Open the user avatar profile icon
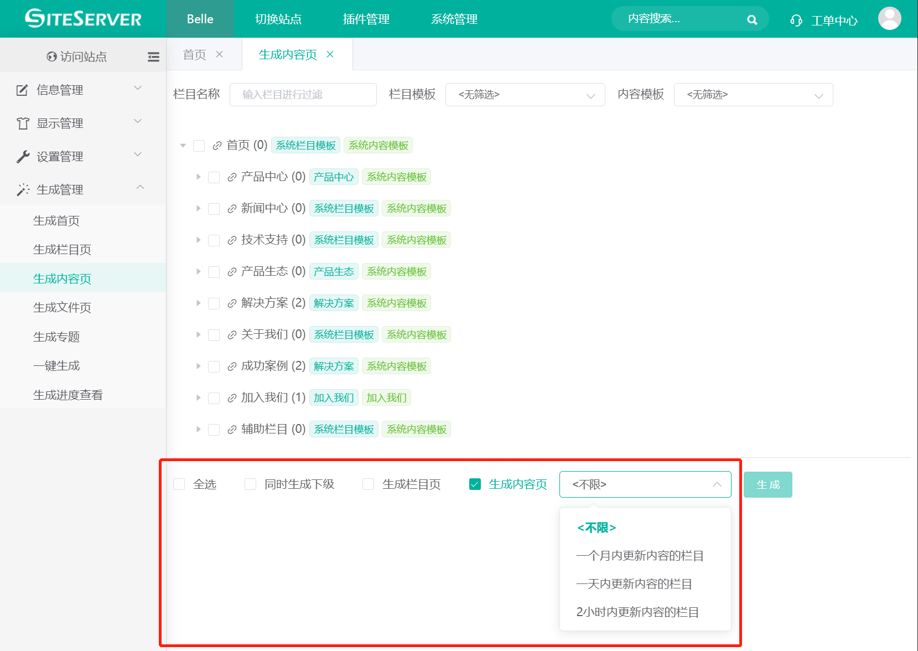The width and height of the screenshot is (918, 651). pyautogui.click(x=889, y=19)
